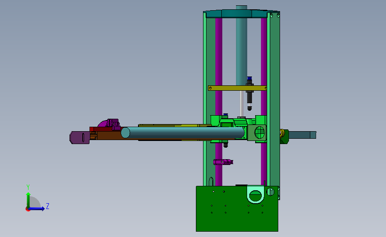
Task: Select the purple end cap on the arm
Action: click(80, 137)
